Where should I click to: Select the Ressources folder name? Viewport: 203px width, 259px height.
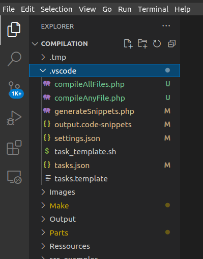pyautogui.click(x=70, y=246)
